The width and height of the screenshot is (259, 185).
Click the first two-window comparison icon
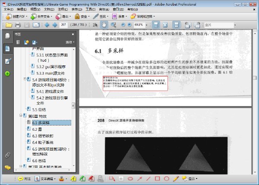point(188,25)
